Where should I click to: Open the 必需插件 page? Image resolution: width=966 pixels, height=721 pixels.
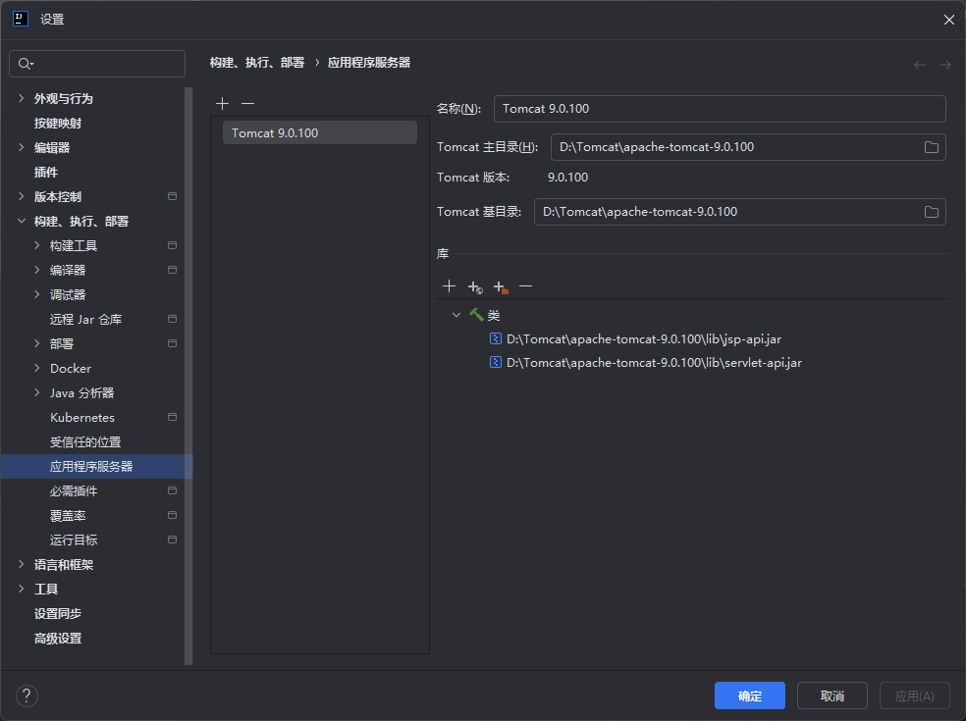tap(74, 491)
